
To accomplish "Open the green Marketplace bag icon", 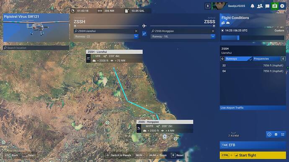I will 275,6.
